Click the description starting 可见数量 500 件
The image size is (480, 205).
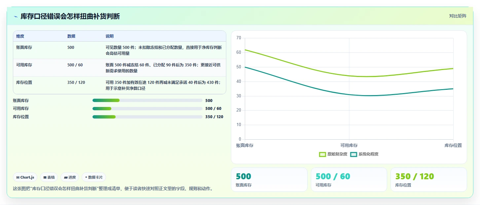(164, 50)
